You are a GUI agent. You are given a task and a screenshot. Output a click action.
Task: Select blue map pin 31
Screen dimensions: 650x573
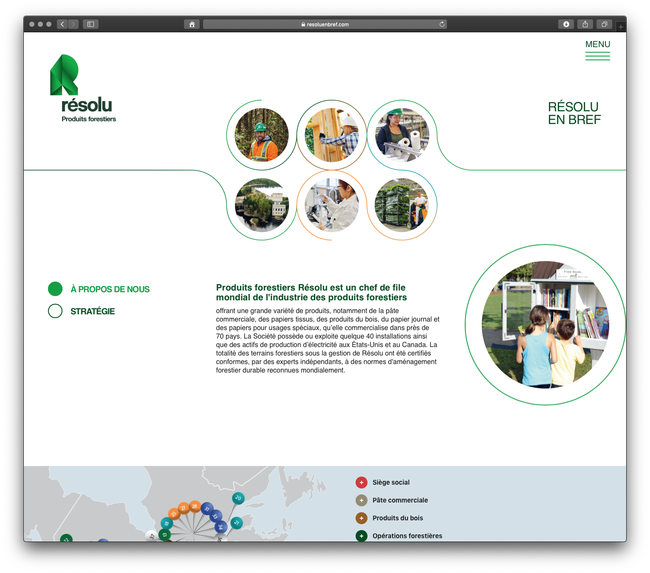pyautogui.click(x=207, y=509)
